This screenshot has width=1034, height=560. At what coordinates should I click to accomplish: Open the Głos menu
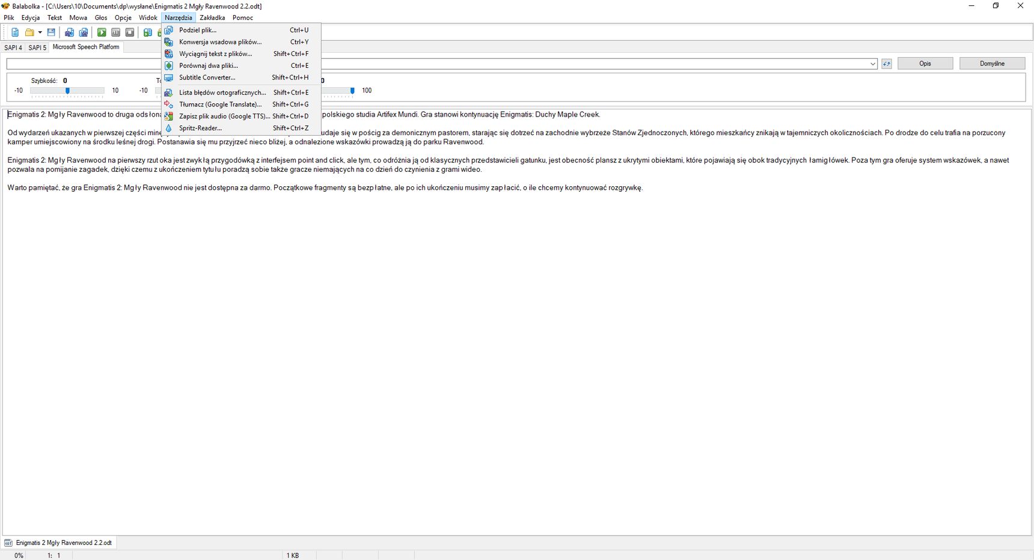pos(101,17)
